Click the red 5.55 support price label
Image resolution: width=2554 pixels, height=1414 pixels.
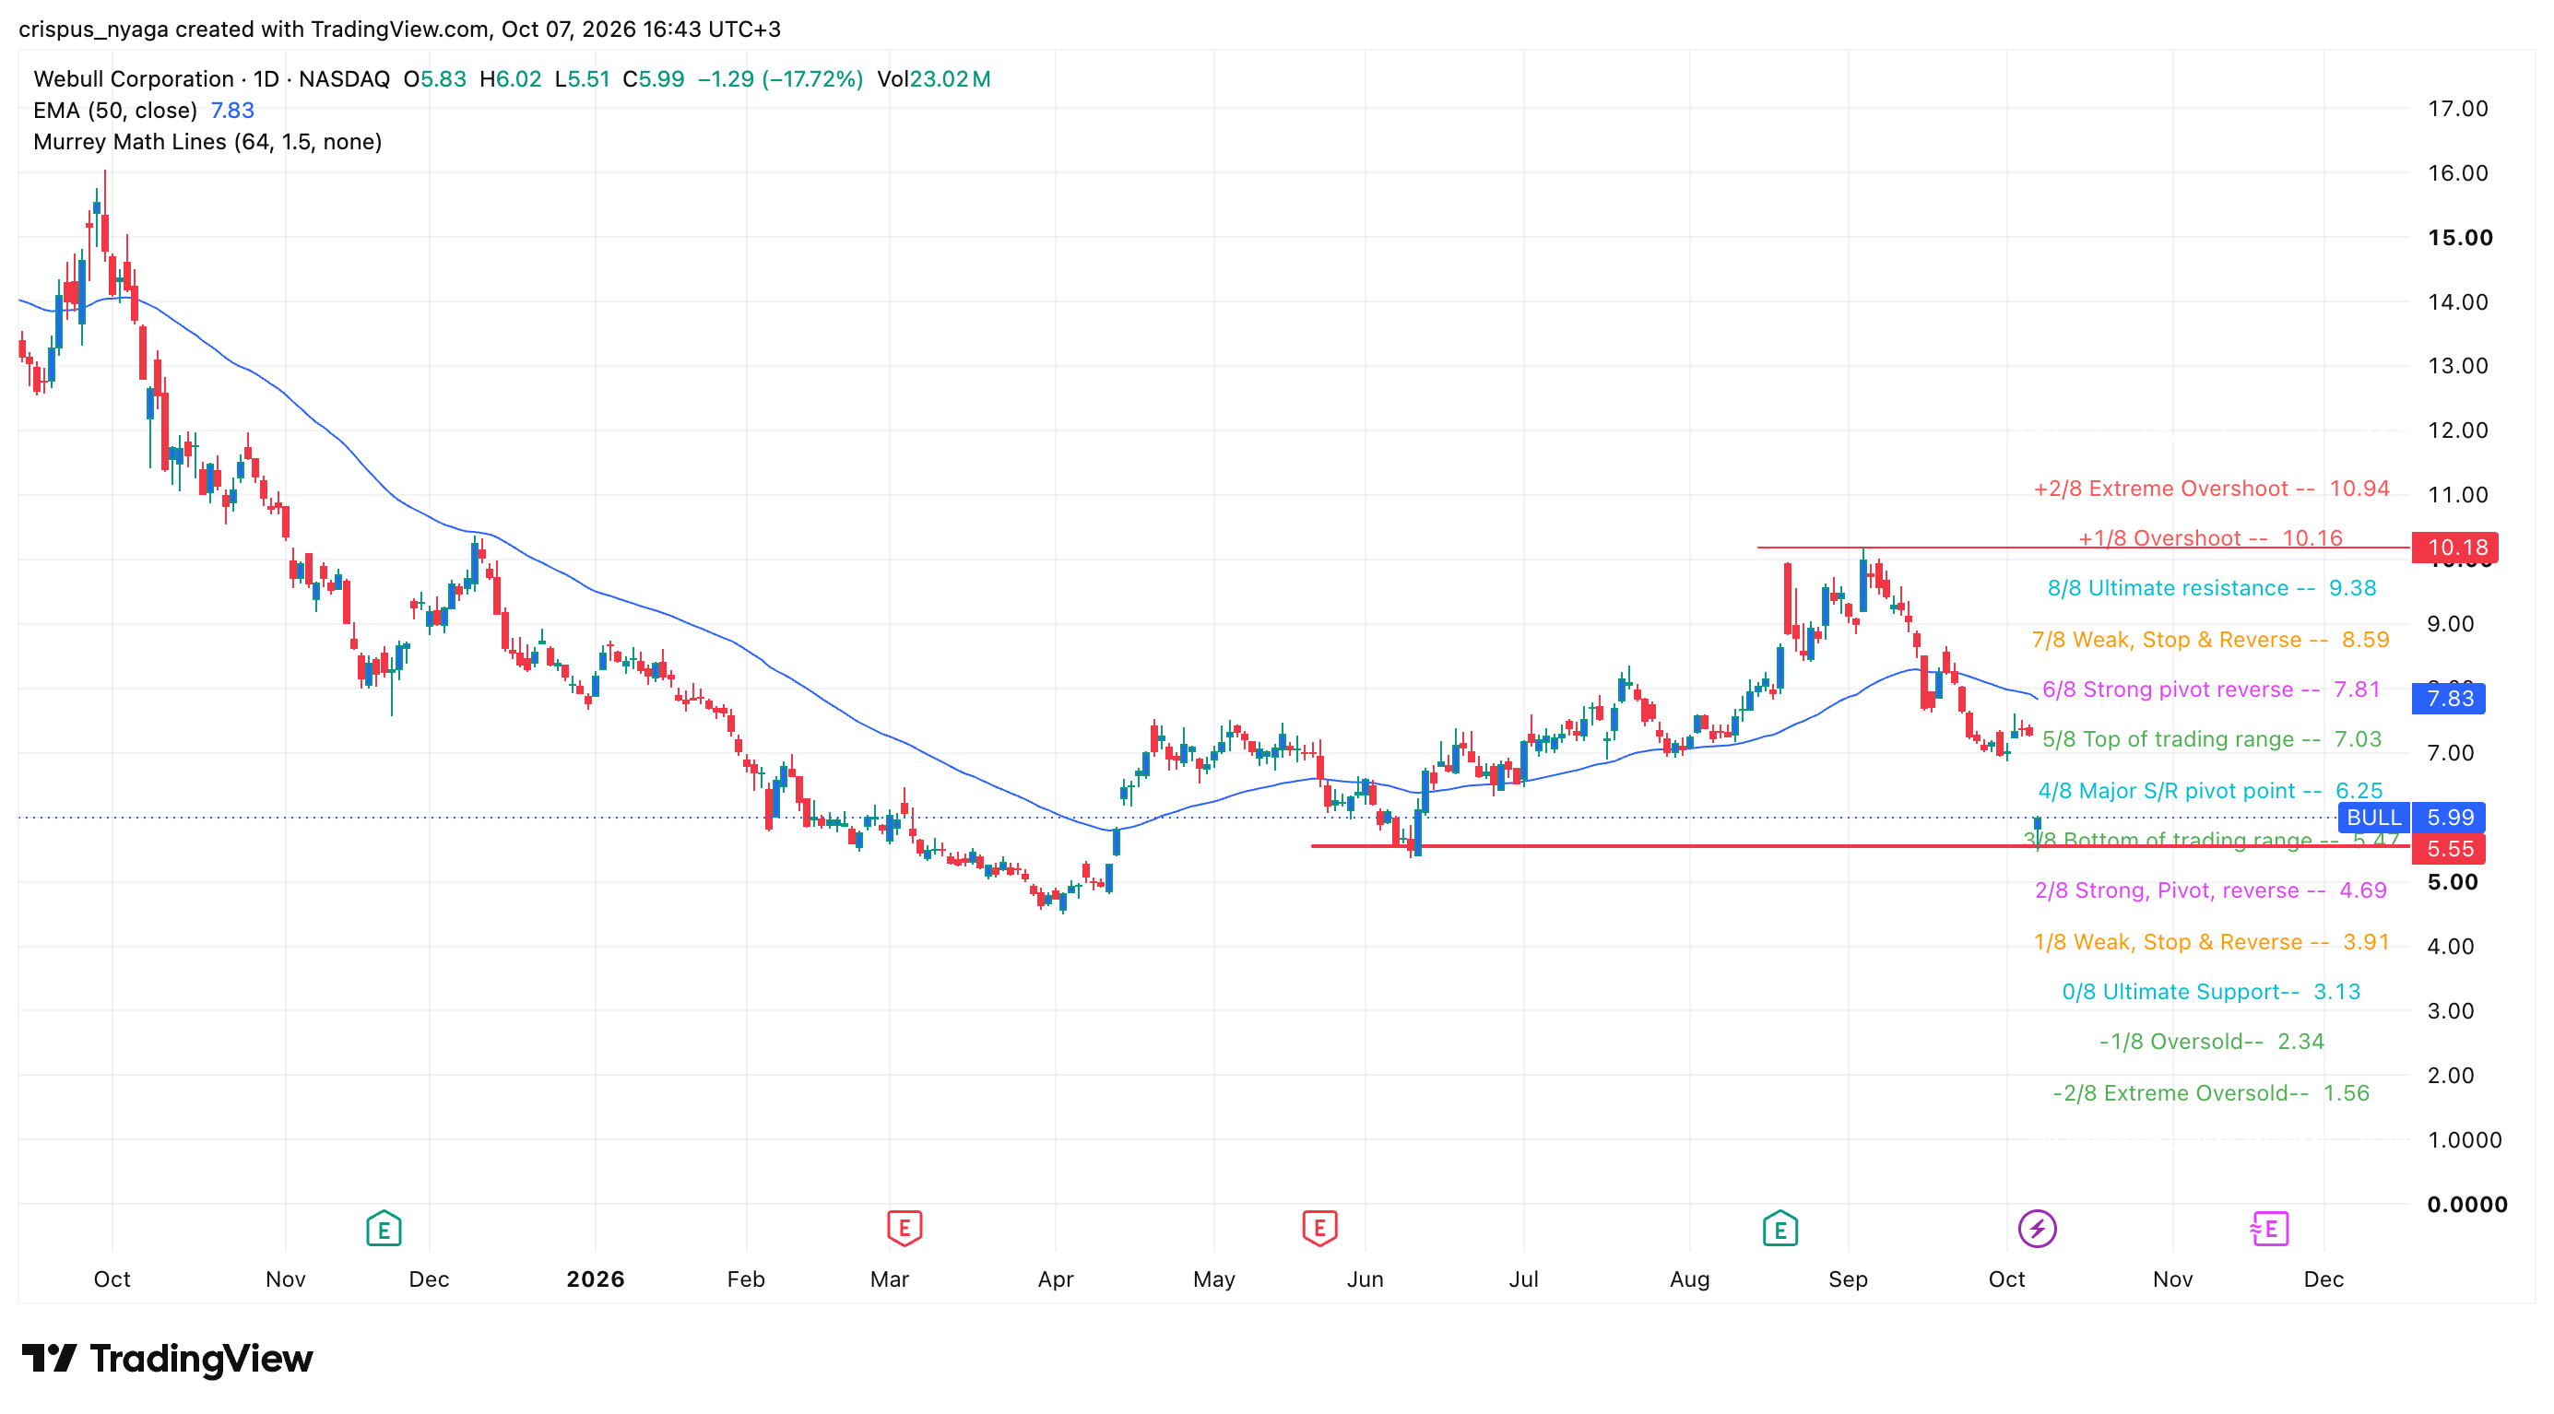pos(2450,848)
